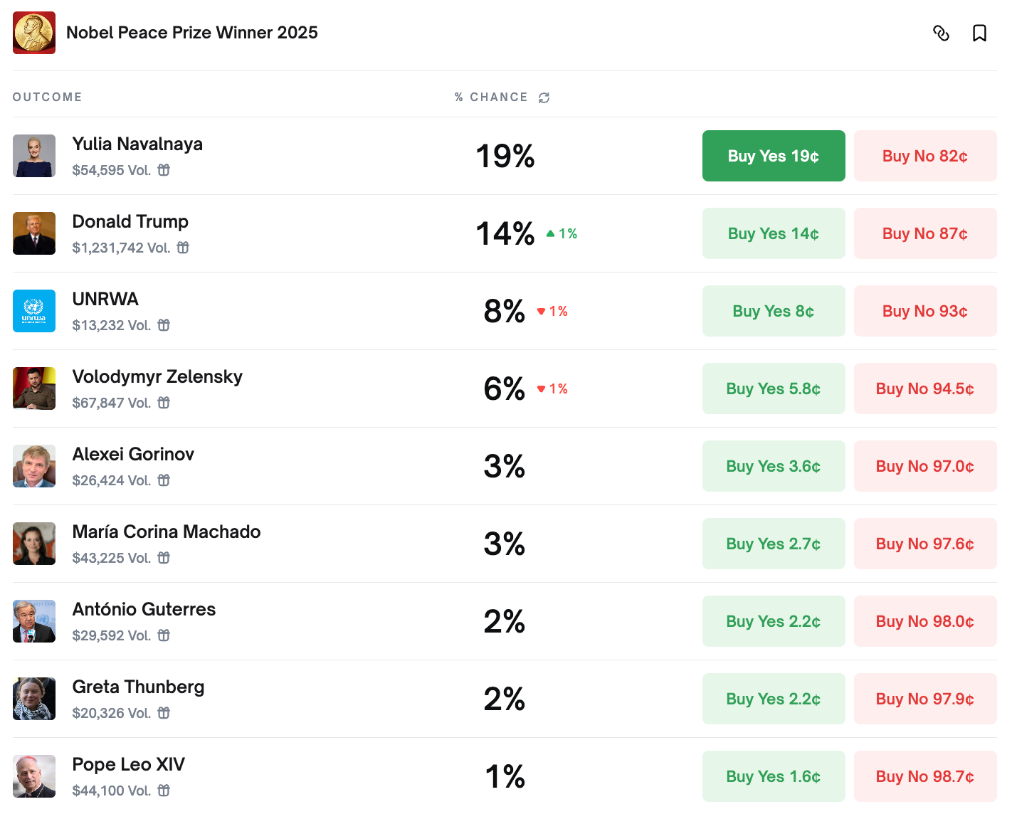Open António Guterres's profile photo
The width and height of the screenshot is (1012, 814).
tap(34, 621)
